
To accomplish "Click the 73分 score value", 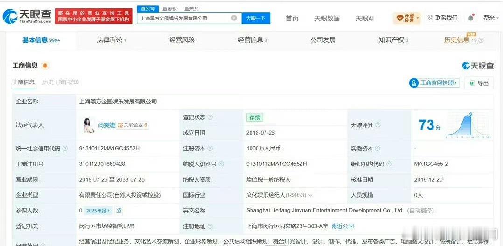I will click(x=430, y=125).
